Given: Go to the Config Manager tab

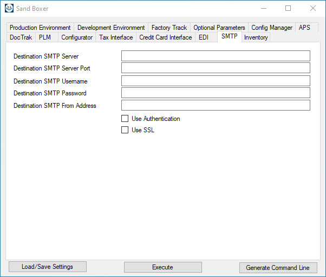Looking at the screenshot, I should click(x=272, y=28).
